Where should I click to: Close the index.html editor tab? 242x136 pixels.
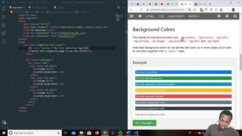click(x=24, y=8)
